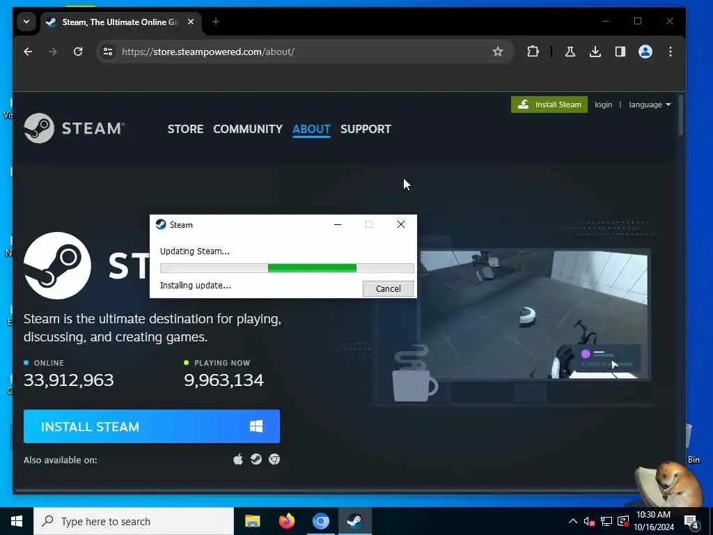
Task: Click the green Install Steam header button
Action: coord(549,104)
